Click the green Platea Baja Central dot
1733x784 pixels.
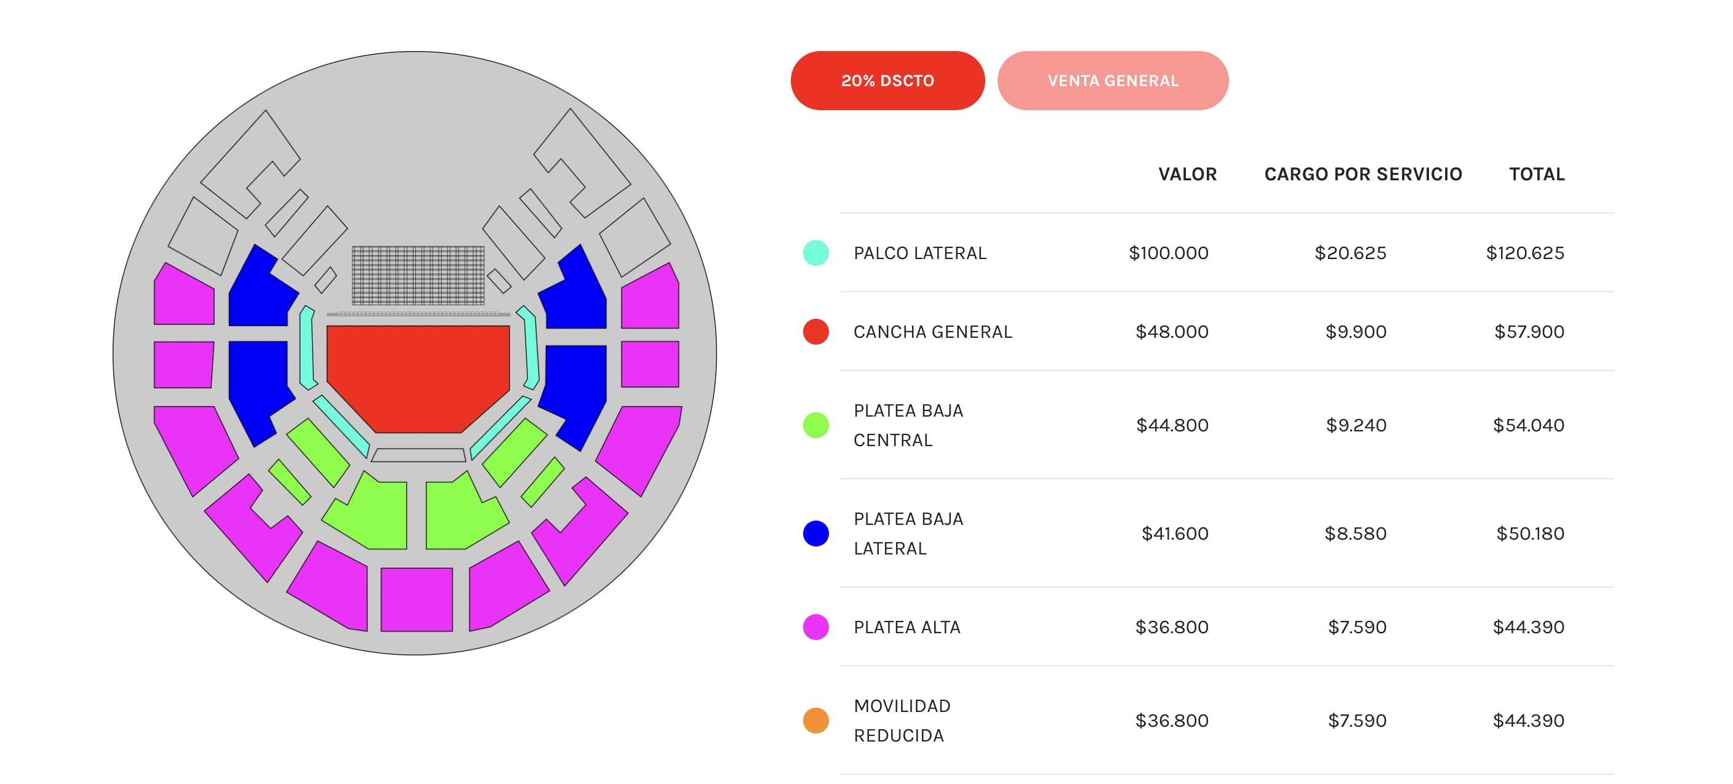pyautogui.click(x=815, y=425)
